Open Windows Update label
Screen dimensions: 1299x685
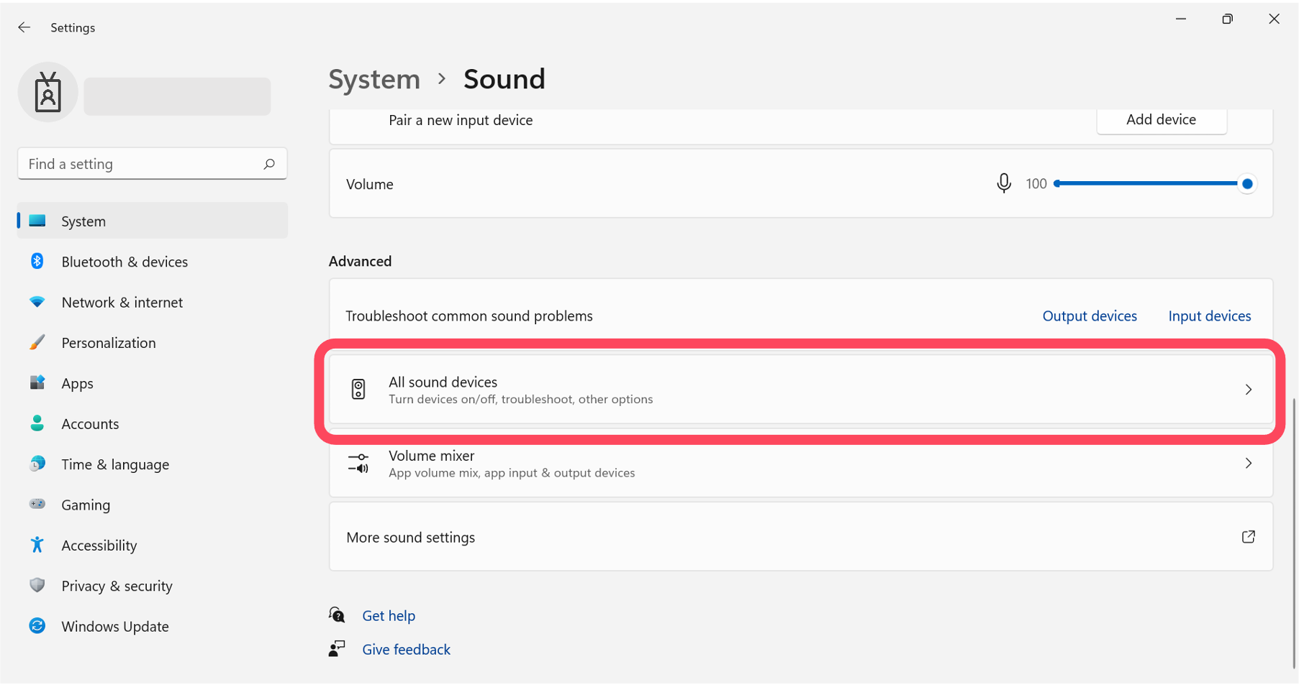115,627
